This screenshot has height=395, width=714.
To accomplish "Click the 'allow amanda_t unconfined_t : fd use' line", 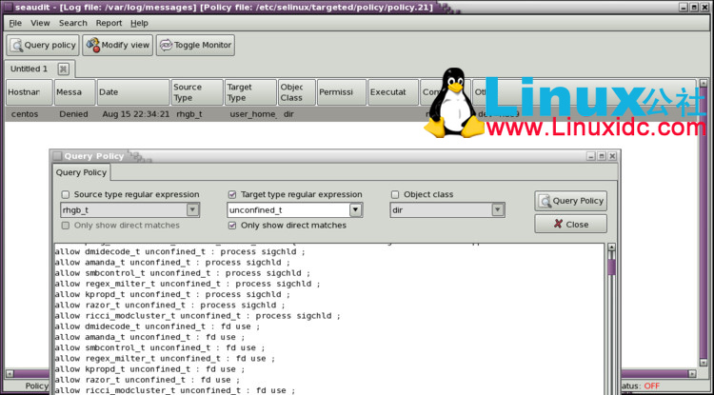I will tap(149, 337).
